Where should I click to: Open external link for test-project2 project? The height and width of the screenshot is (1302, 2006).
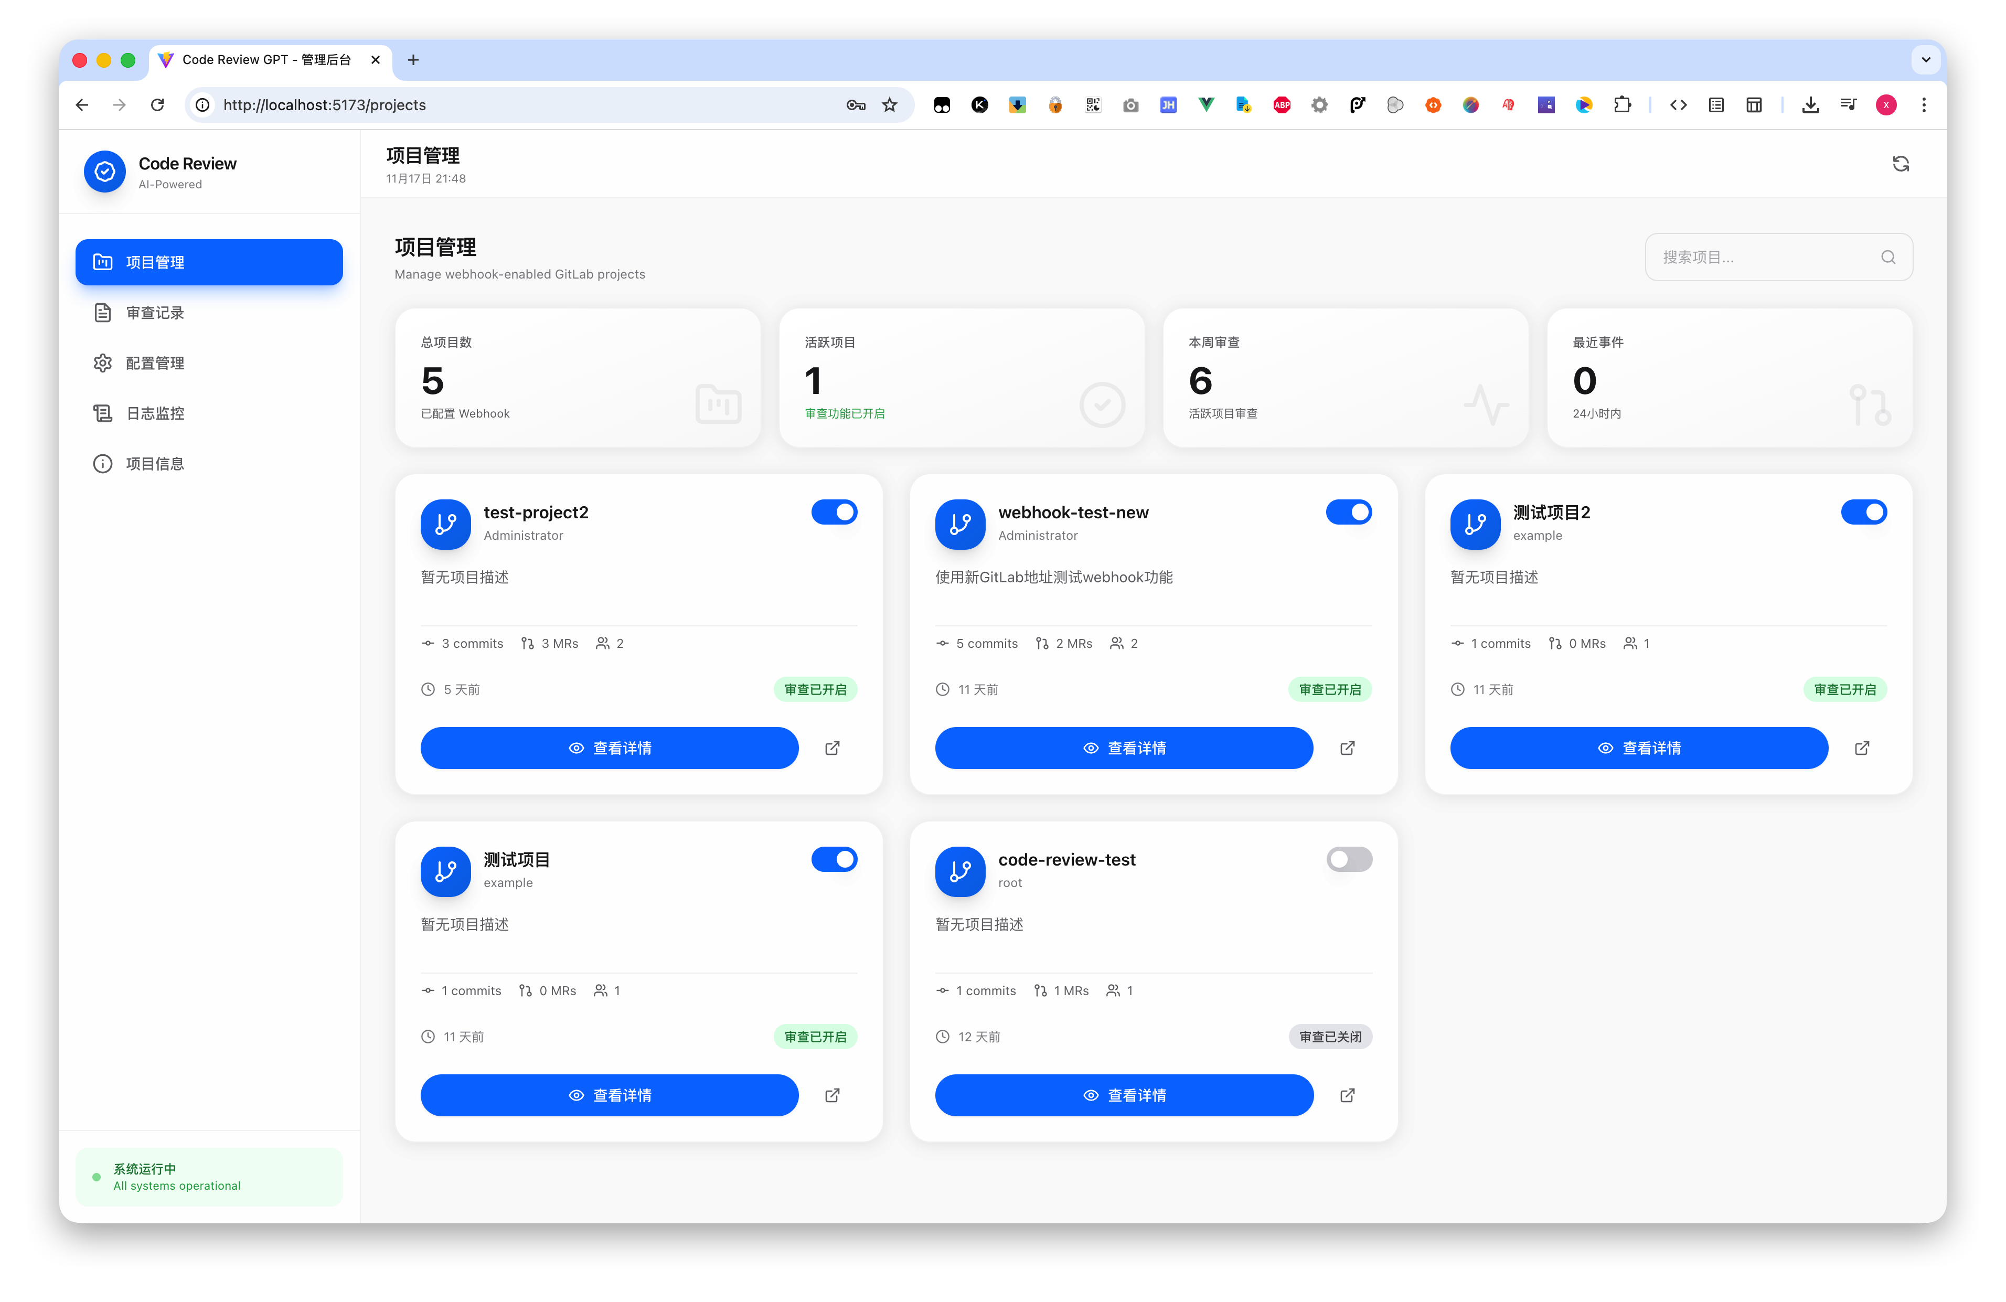coord(832,748)
